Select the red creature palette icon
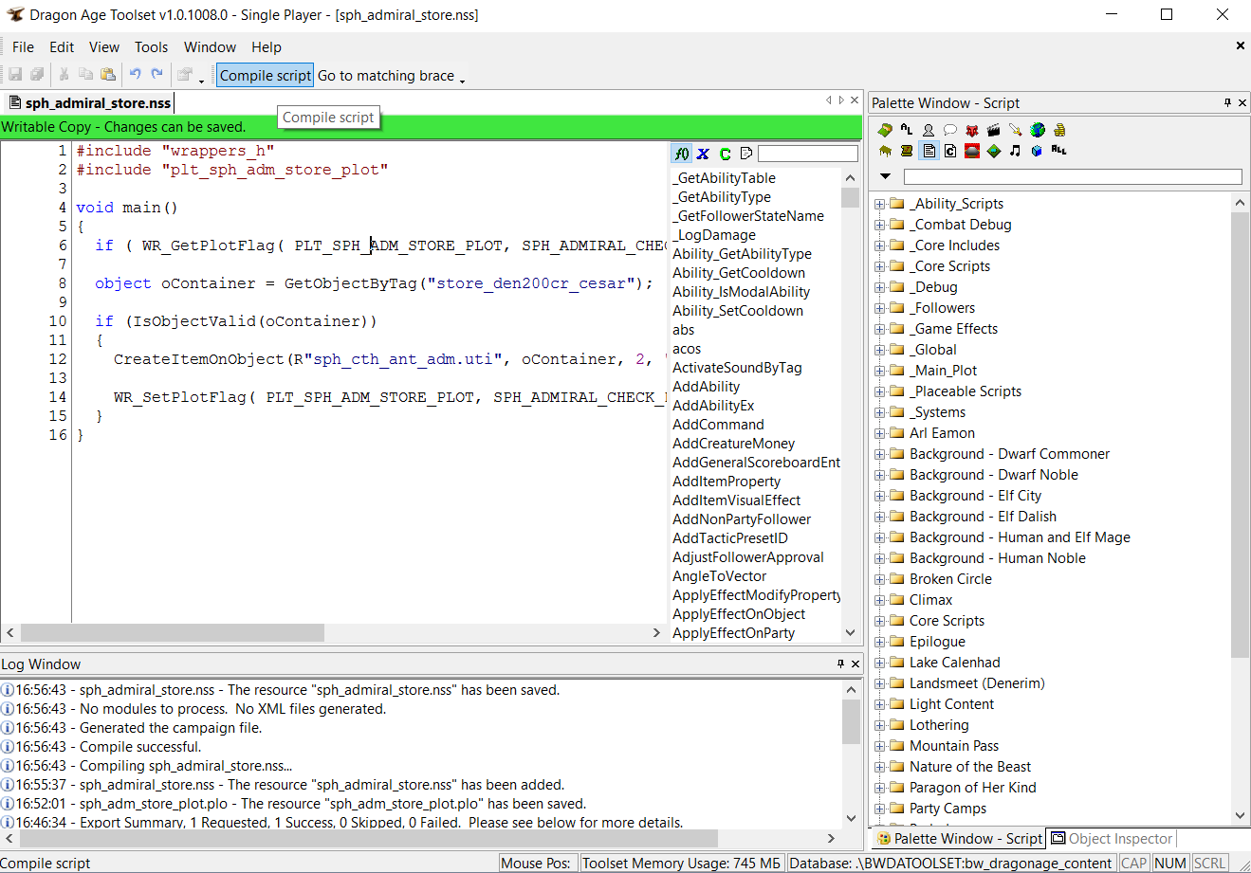Screen dimensions: 1251x873 click(x=972, y=130)
